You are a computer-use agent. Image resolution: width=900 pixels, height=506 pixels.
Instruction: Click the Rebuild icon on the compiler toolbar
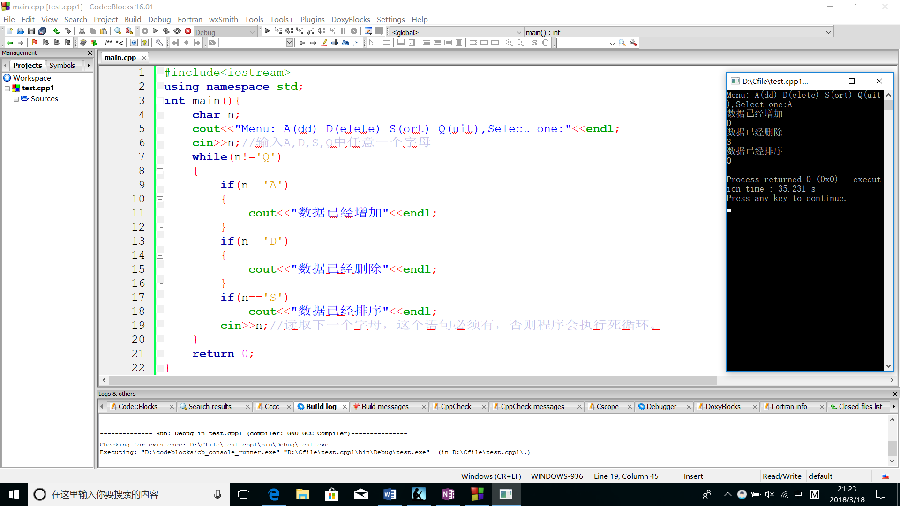click(177, 31)
